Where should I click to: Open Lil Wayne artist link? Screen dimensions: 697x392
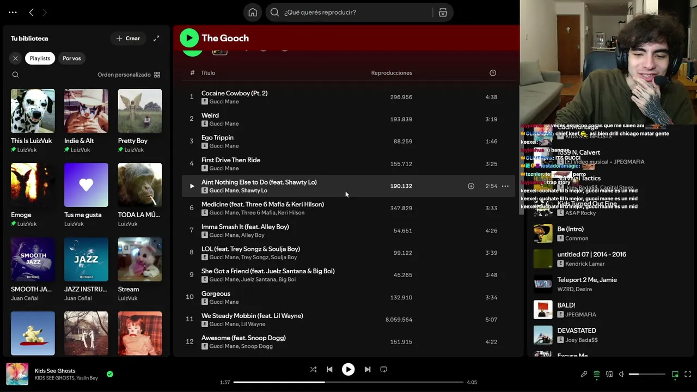253,324
